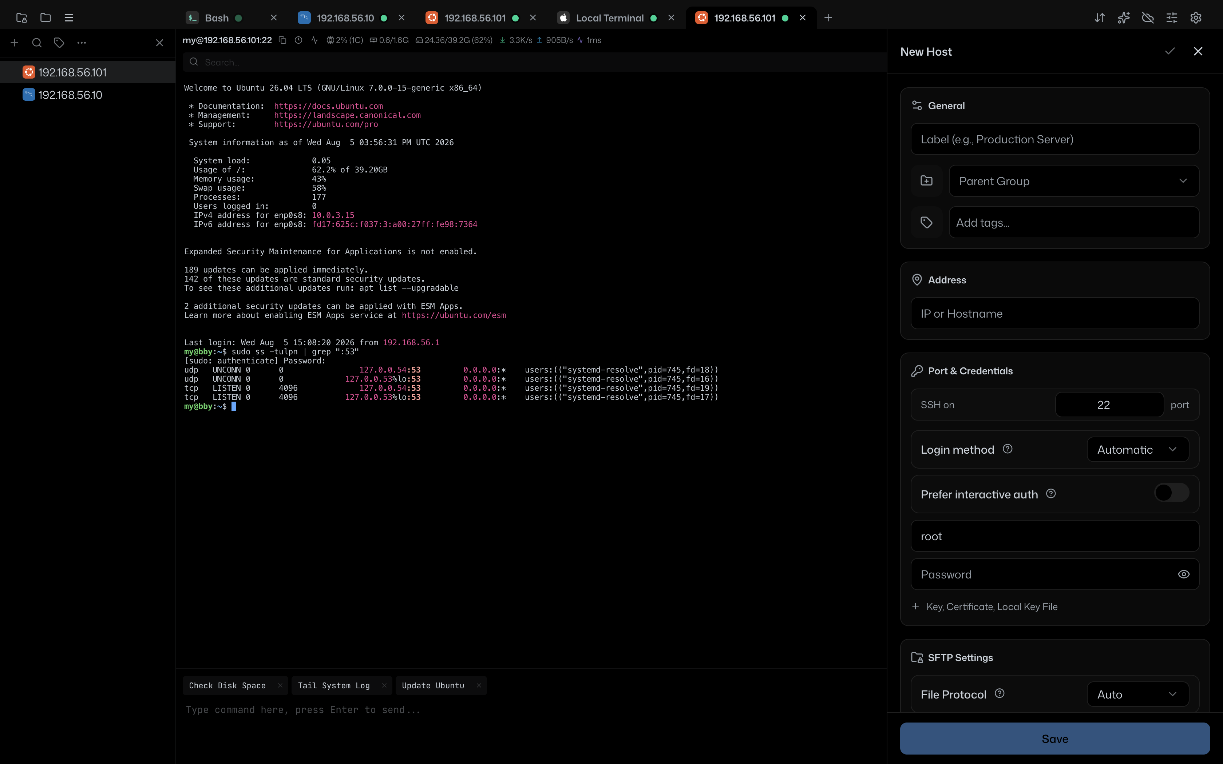Open a new tab with plus
1223x764 pixels.
pyautogui.click(x=828, y=18)
